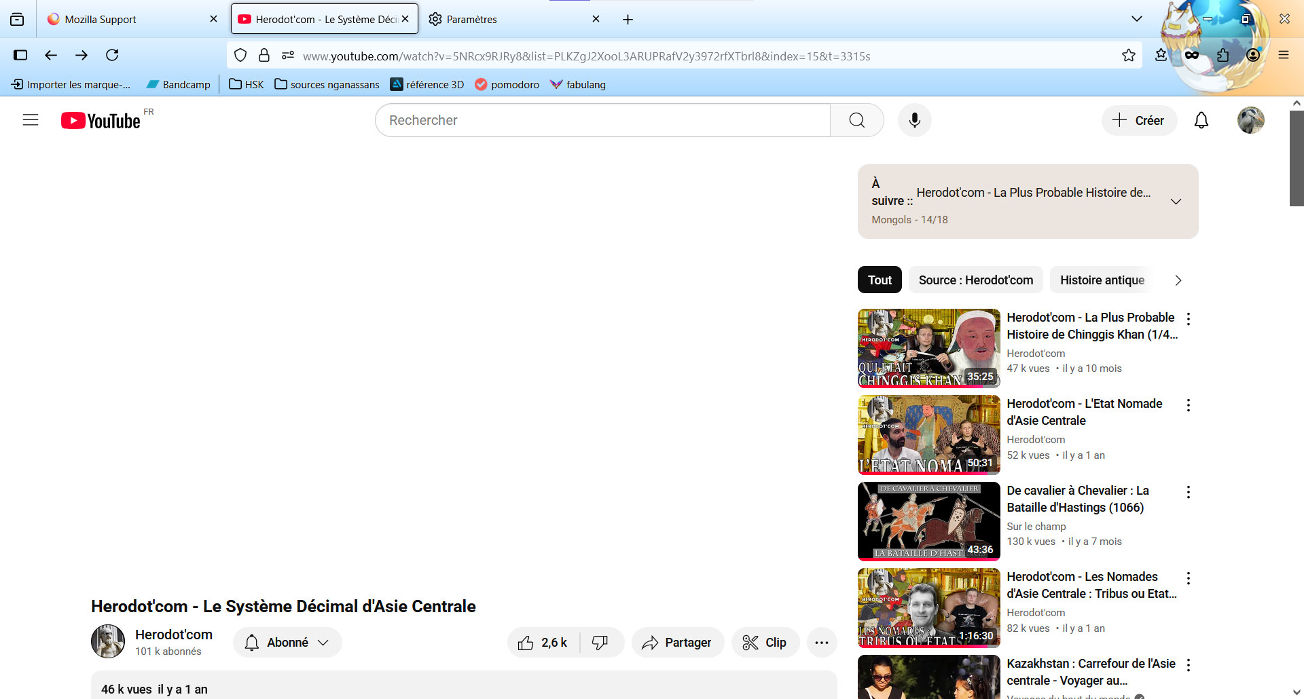Viewport: 1304px width, 699px height.
Task: Open the Firefox application hamburger menu
Action: point(1284,55)
